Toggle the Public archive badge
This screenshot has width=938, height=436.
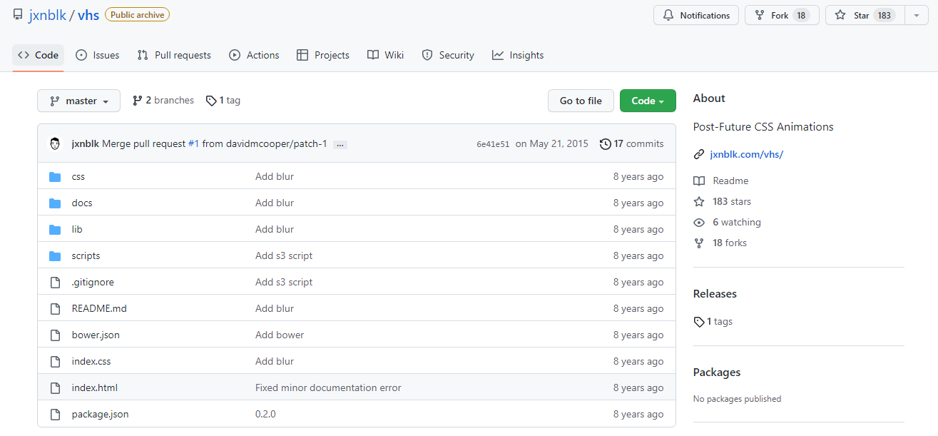[136, 14]
